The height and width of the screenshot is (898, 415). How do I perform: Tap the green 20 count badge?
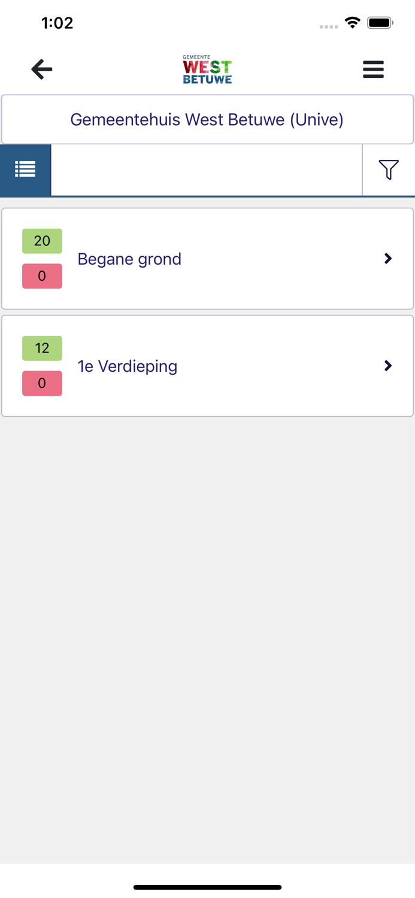42,241
